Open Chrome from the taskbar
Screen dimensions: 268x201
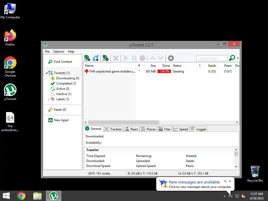pyautogui.click(x=21, y=196)
